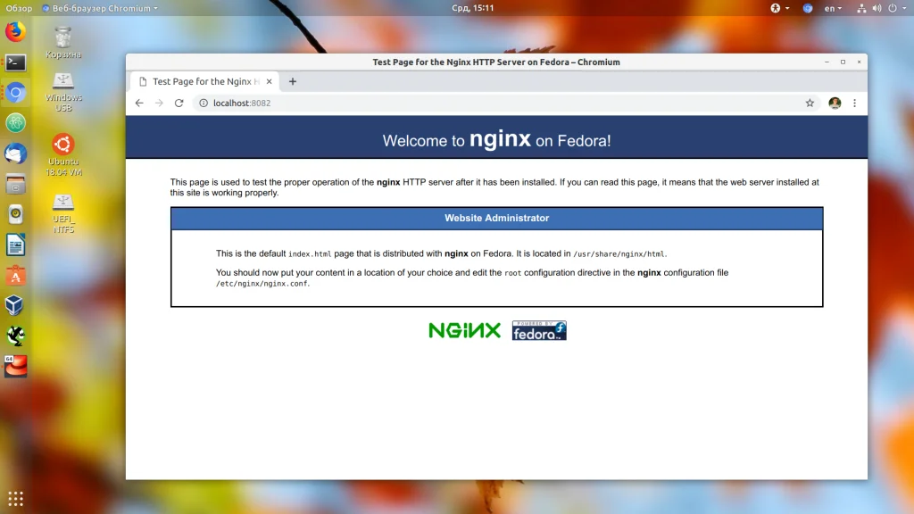Image resolution: width=914 pixels, height=514 pixels.
Task: Click the NGINX logo on the page
Action: (x=464, y=330)
